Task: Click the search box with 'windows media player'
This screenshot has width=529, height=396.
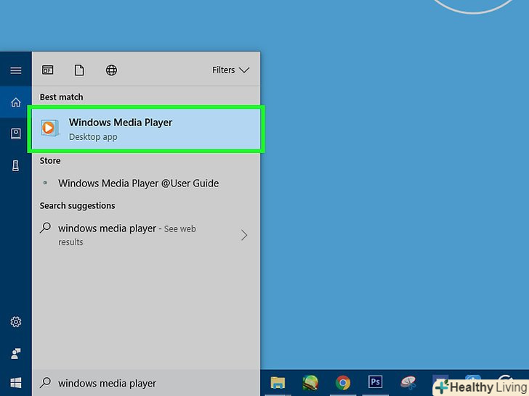Action: point(153,383)
